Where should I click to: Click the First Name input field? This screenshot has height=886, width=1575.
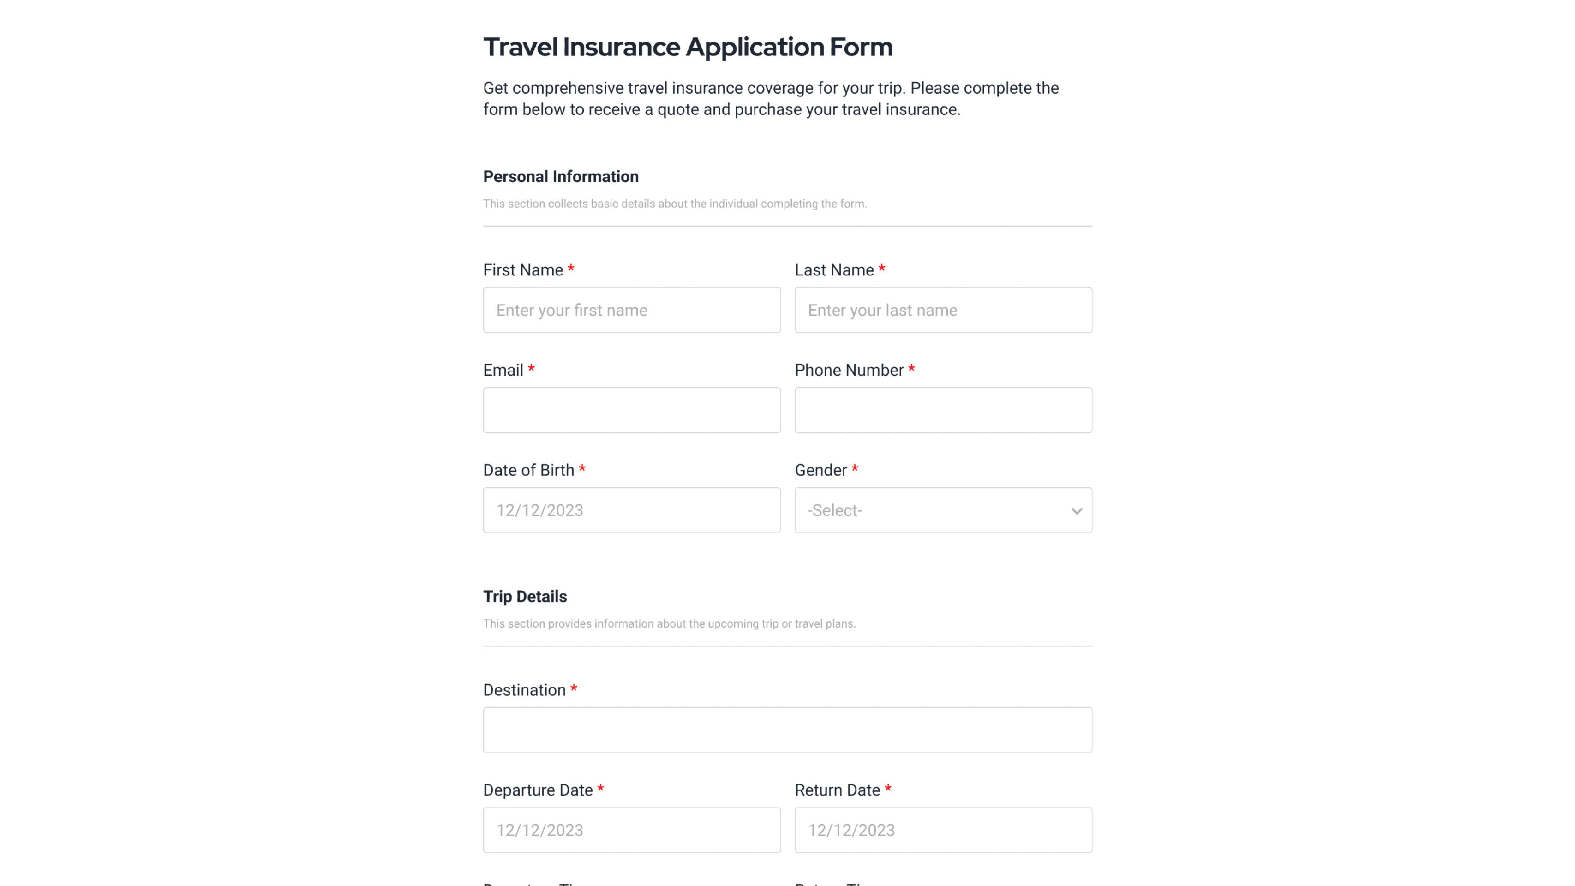pyautogui.click(x=632, y=310)
